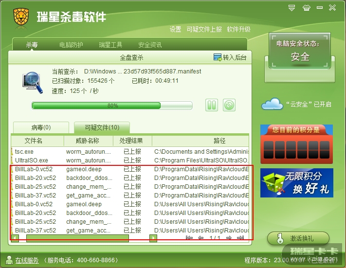The image size is (346, 268).
Task: Go to last results page
Action: [x=240, y=238]
